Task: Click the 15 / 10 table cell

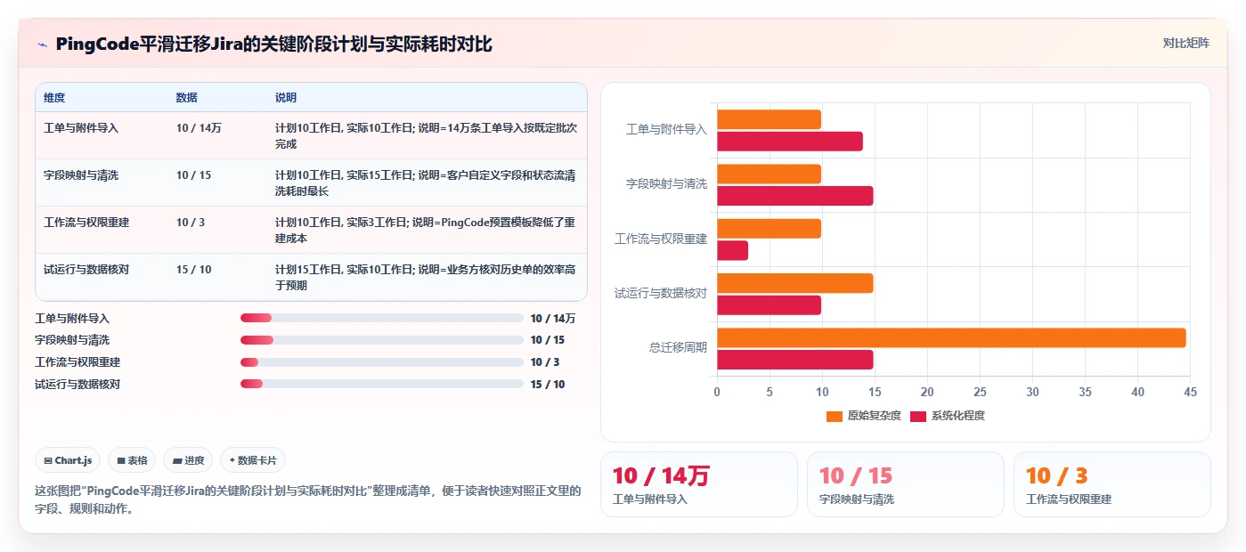Action: pos(194,270)
